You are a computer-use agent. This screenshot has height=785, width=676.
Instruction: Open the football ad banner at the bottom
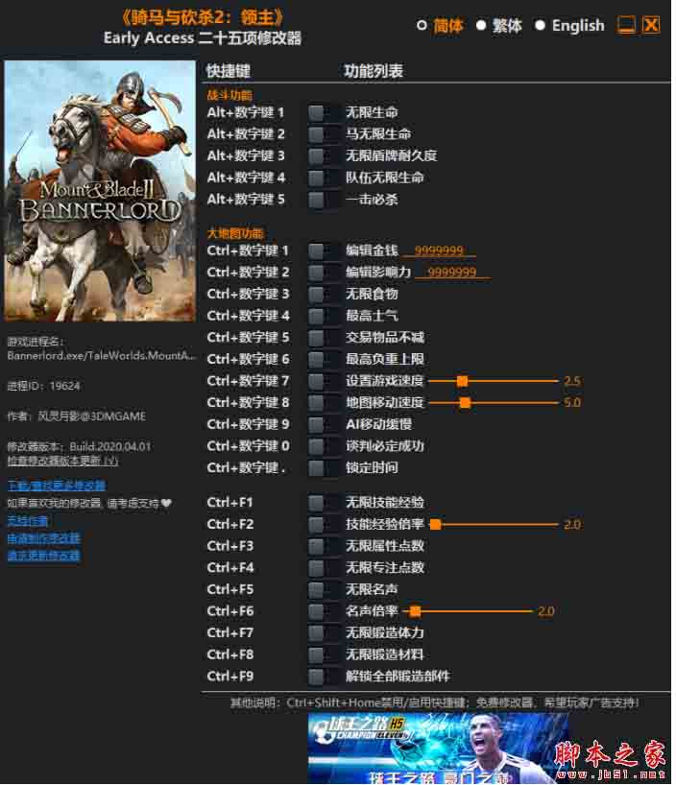[438, 748]
